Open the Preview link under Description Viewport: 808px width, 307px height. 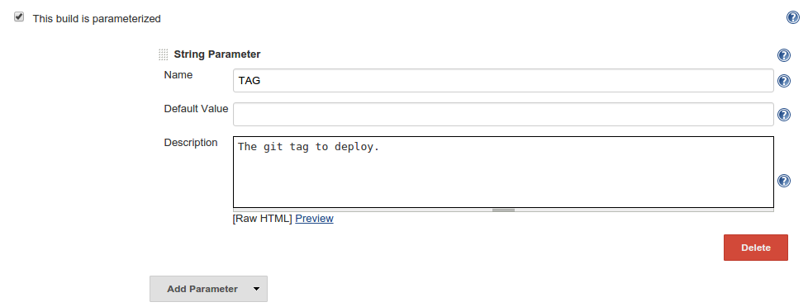pos(314,219)
